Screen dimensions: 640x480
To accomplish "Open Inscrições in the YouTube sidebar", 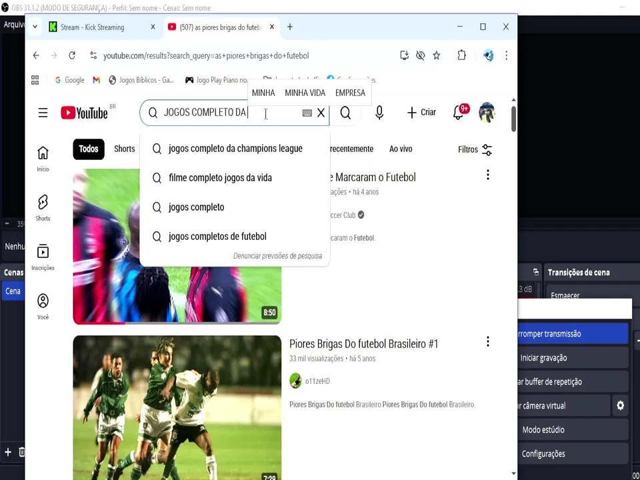I will 43,257.
